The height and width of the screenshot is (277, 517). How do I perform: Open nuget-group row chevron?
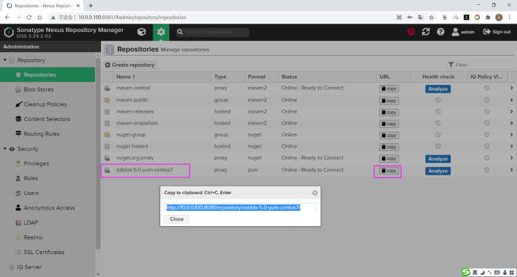[511, 135]
